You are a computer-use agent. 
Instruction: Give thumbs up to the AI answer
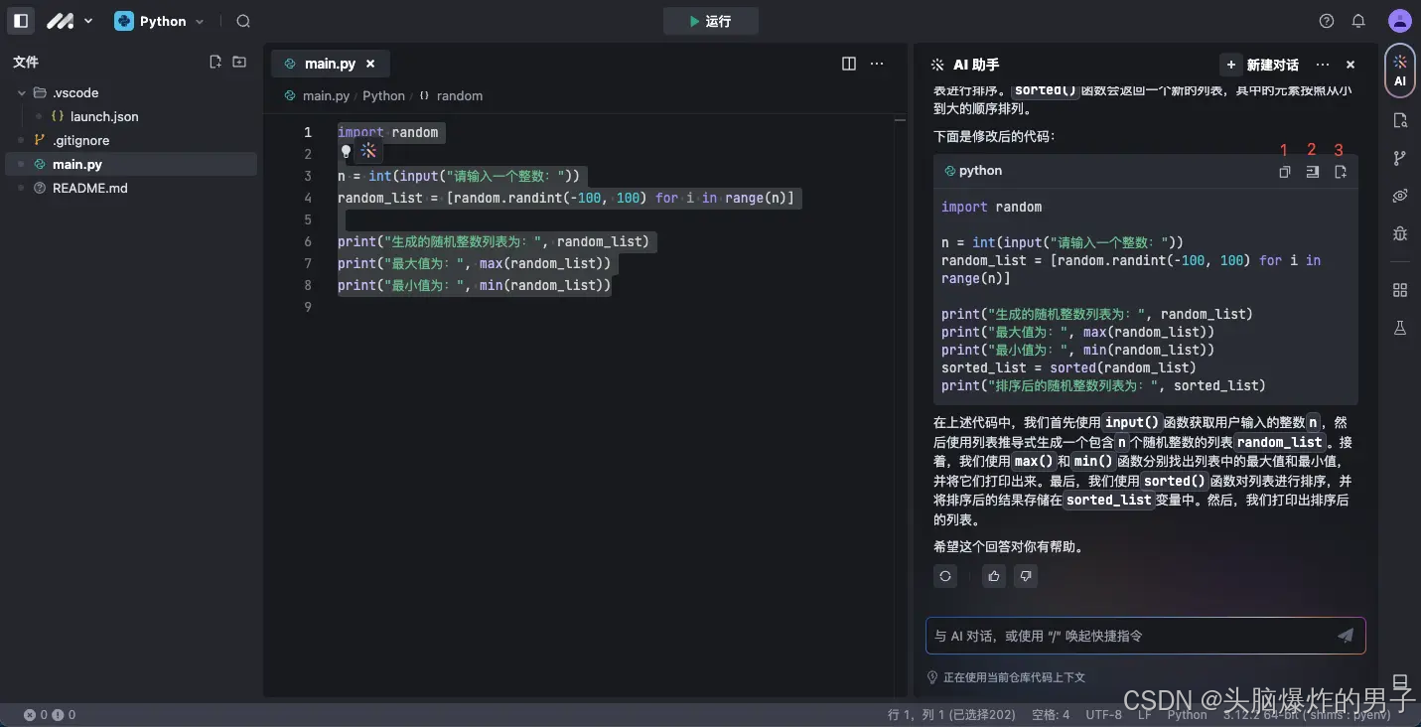pos(994,576)
